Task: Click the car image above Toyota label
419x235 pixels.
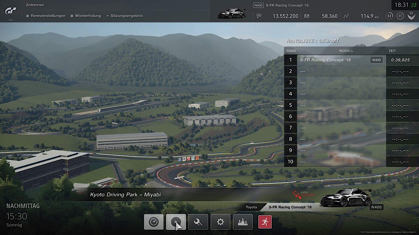Action: (x=346, y=197)
